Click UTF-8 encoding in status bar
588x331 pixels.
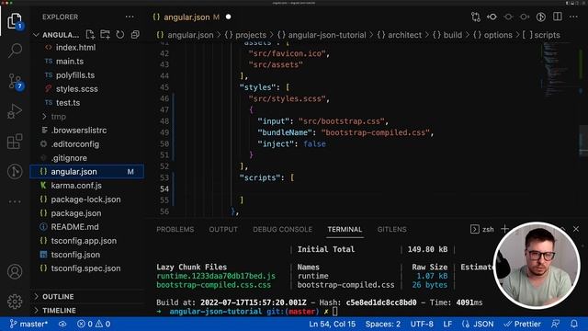tap(422, 324)
